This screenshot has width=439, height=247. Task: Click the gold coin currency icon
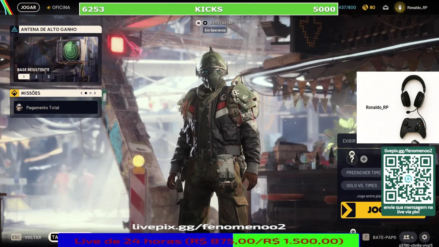pyautogui.click(x=365, y=7)
